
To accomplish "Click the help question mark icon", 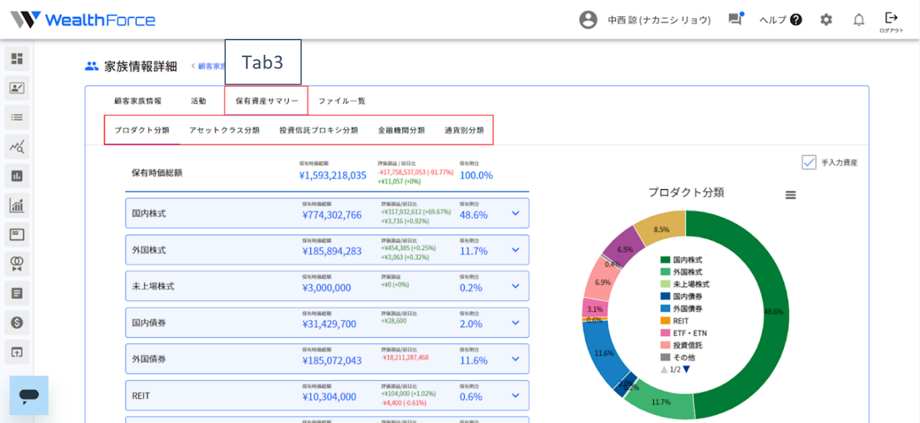I will pos(796,20).
